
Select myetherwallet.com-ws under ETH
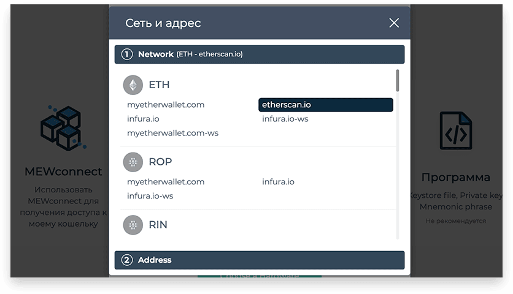[x=172, y=134]
